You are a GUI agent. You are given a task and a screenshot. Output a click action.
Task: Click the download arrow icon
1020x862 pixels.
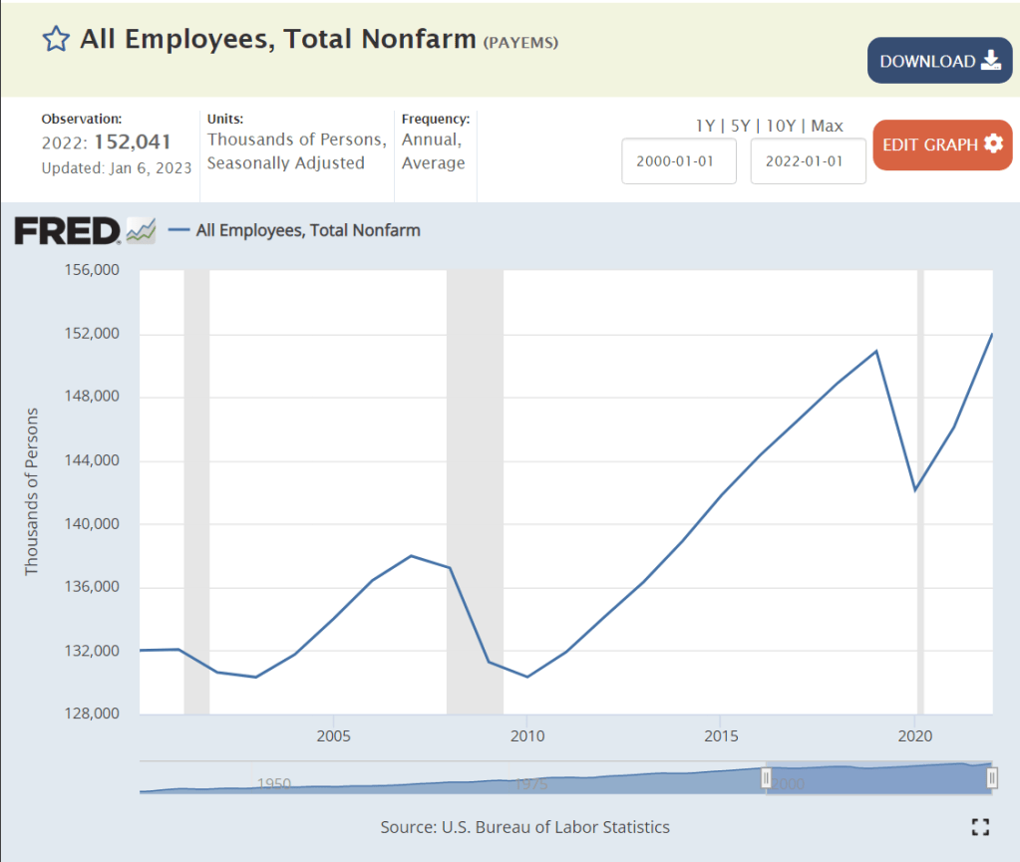click(990, 61)
